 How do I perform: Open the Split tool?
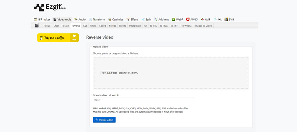tap(146, 19)
